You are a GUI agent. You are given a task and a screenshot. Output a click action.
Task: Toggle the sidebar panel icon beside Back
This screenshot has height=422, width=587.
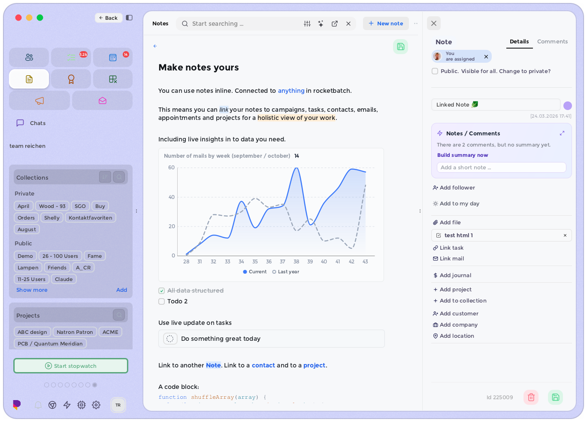[129, 18]
